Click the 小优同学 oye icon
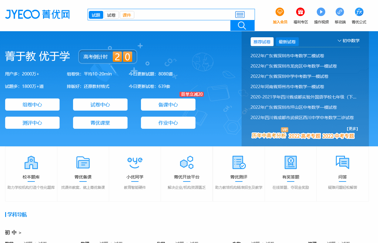The image size is (378, 243). [x=135, y=163]
